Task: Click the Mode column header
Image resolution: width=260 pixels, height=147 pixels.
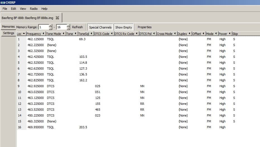Action: pyautogui.click(x=212, y=34)
